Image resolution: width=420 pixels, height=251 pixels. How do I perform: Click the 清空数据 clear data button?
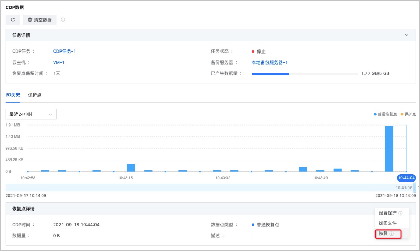tap(40, 20)
